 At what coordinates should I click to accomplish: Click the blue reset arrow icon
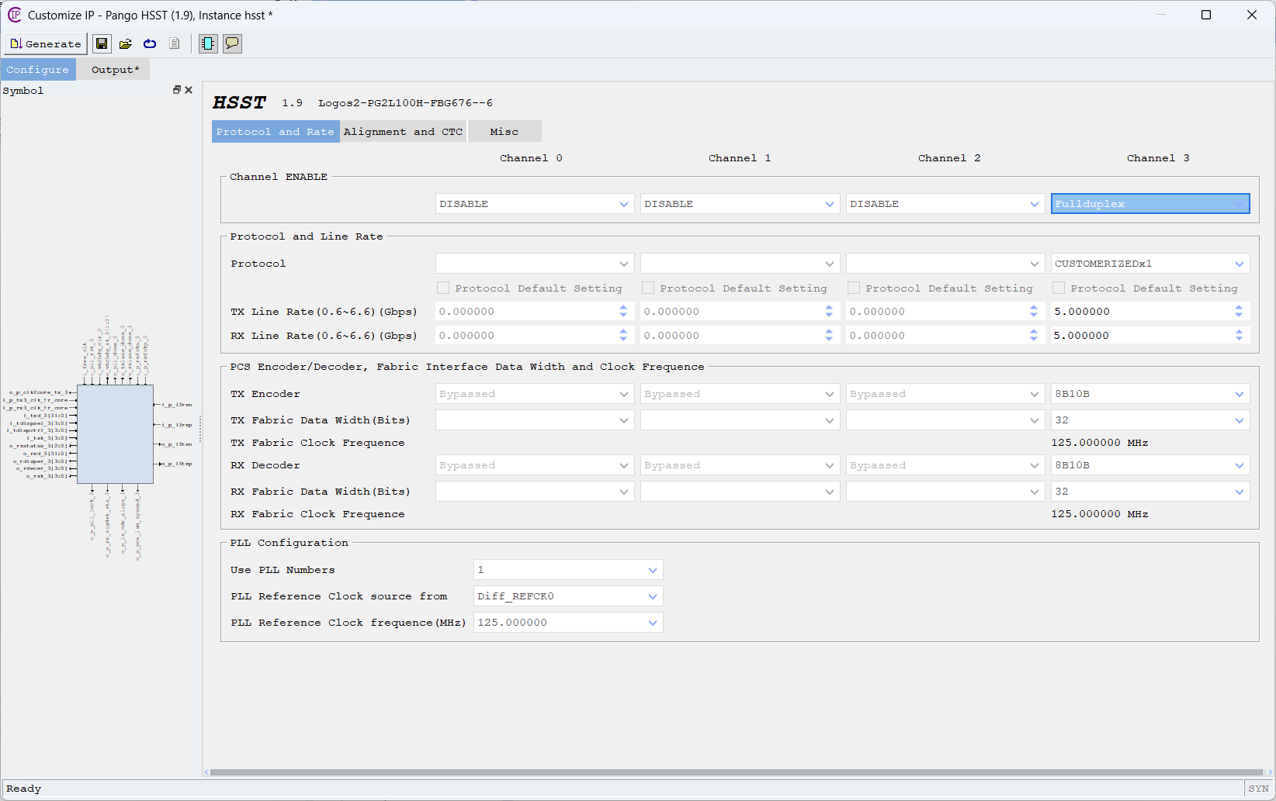pyautogui.click(x=150, y=43)
